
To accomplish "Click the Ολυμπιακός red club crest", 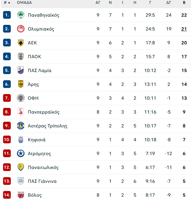I will click(21, 29).
